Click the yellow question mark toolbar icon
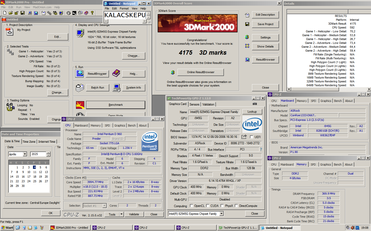The image size is (371, 231). 92,13
